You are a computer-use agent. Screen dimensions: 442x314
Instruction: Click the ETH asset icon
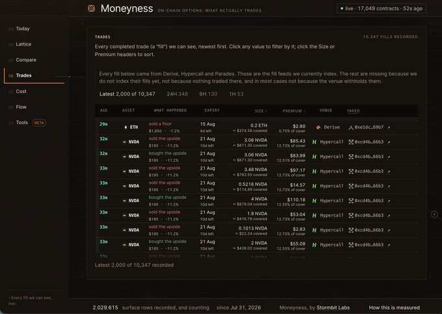[125, 127]
